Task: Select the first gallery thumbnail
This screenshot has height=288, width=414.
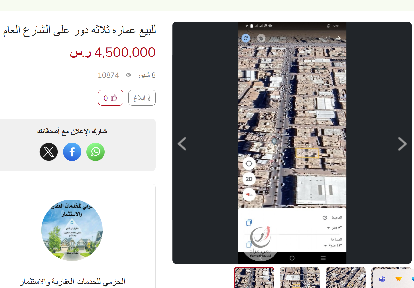Action: (254, 278)
